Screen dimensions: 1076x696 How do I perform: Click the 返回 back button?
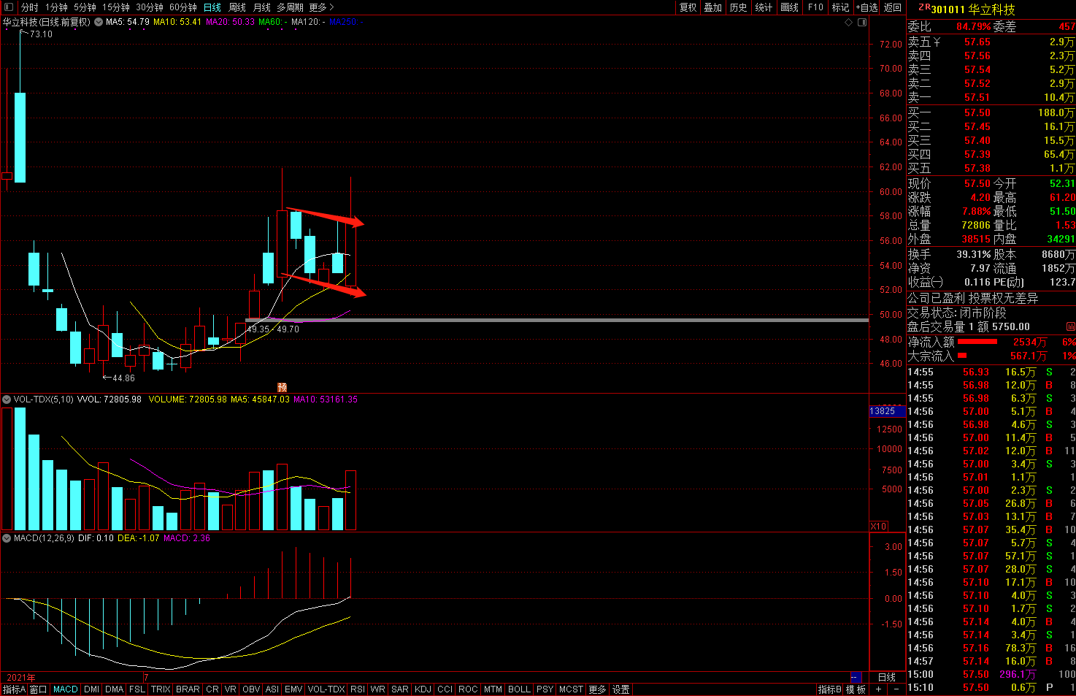pyautogui.click(x=893, y=7)
